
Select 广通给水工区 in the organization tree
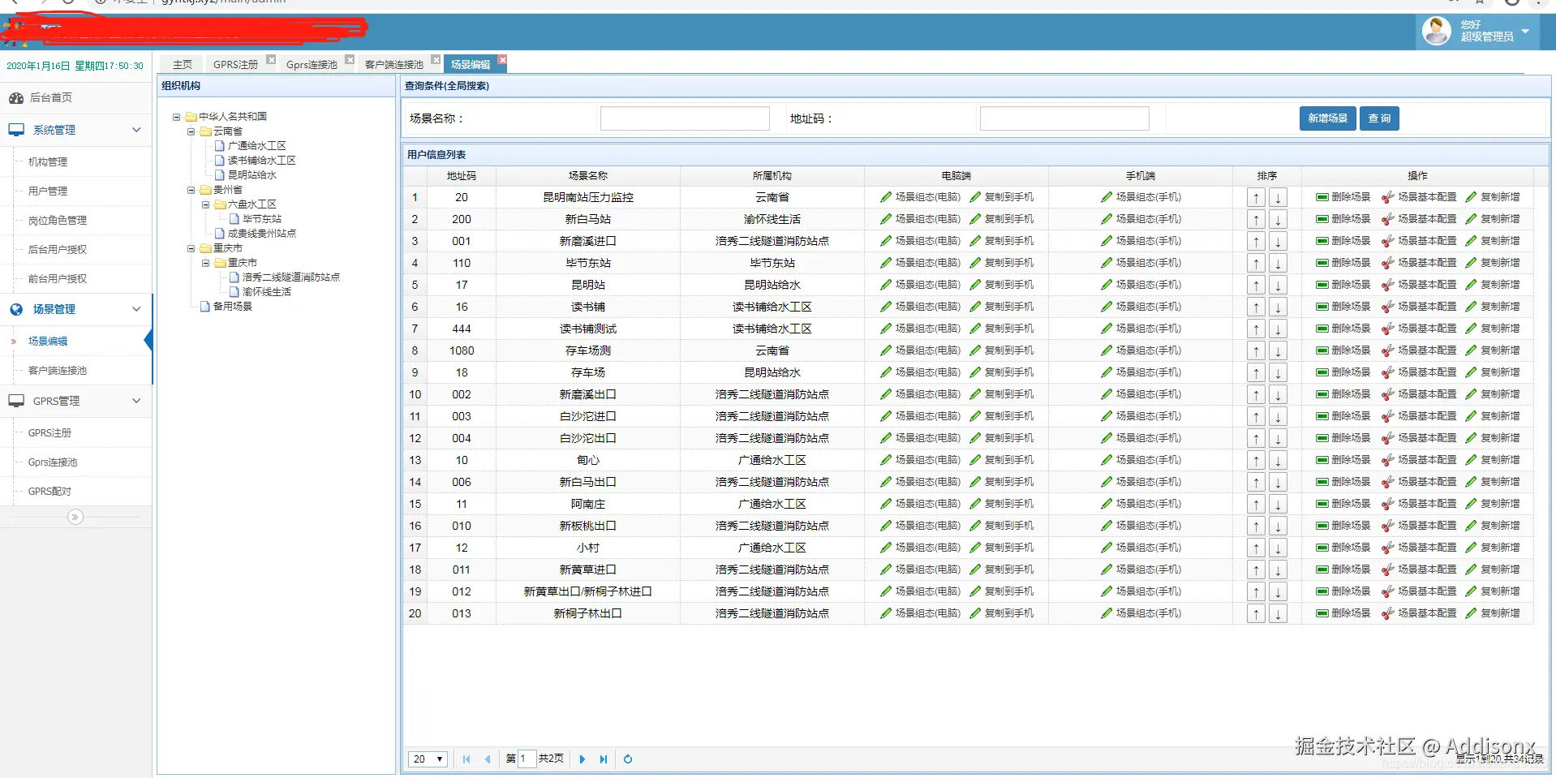pos(256,146)
